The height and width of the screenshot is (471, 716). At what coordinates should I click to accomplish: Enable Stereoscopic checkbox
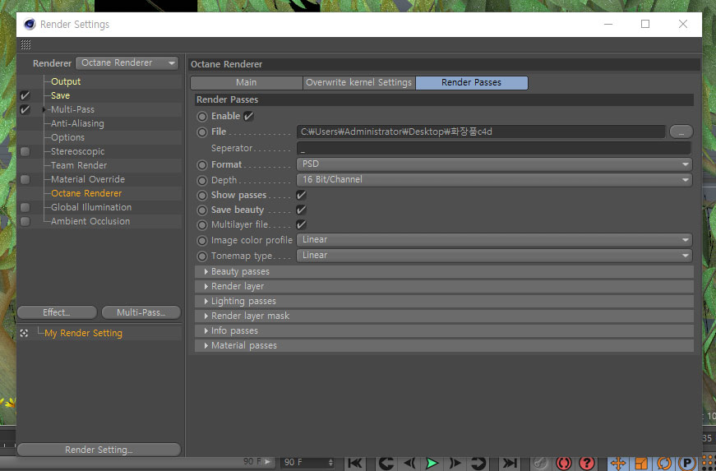pyautogui.click(x=25, y=151)
